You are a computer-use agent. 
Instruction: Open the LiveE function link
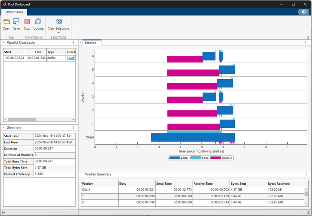[71, 58]
